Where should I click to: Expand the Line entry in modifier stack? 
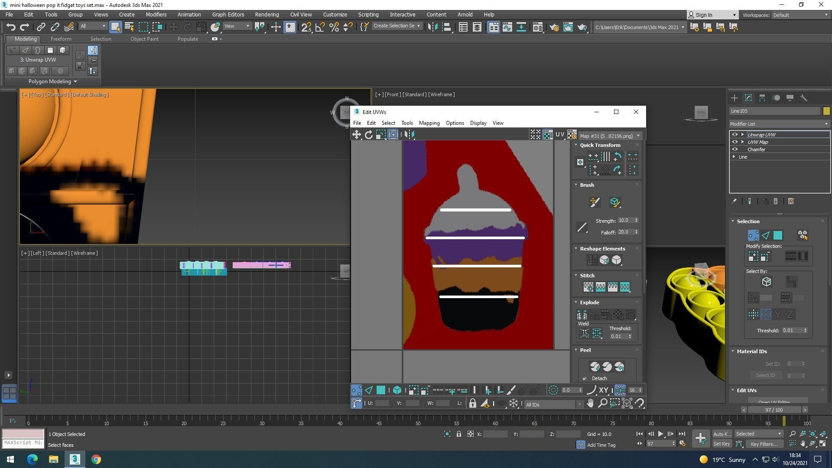coord(734,157)
